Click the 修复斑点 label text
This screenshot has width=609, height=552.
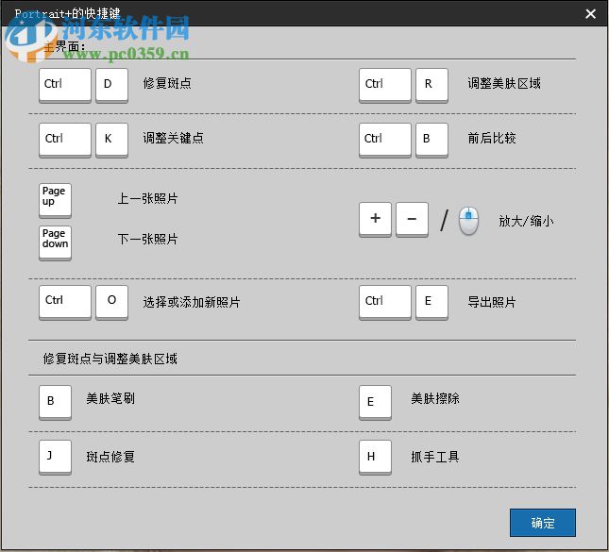coord(167,83)
